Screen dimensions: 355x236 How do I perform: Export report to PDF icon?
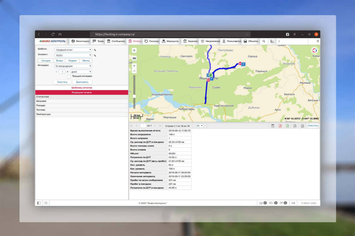click(280, 126)
